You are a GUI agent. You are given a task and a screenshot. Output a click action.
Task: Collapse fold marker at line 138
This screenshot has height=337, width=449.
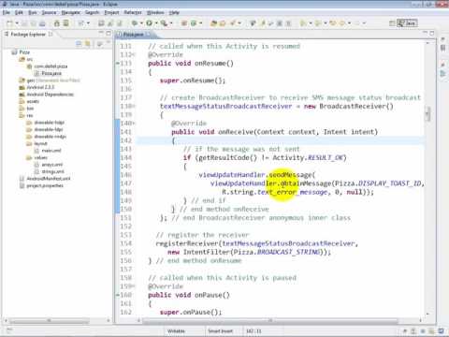click(135, 107)
